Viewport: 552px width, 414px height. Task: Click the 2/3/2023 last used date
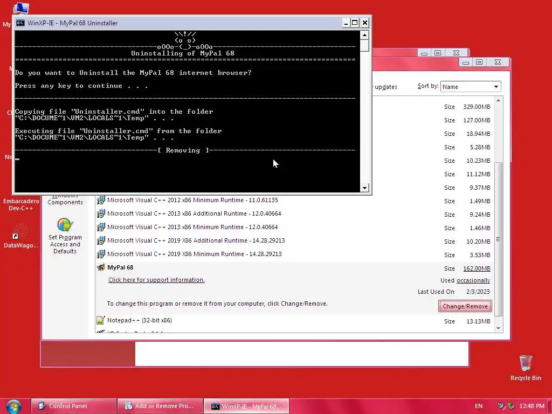click(x=478, y=292)
